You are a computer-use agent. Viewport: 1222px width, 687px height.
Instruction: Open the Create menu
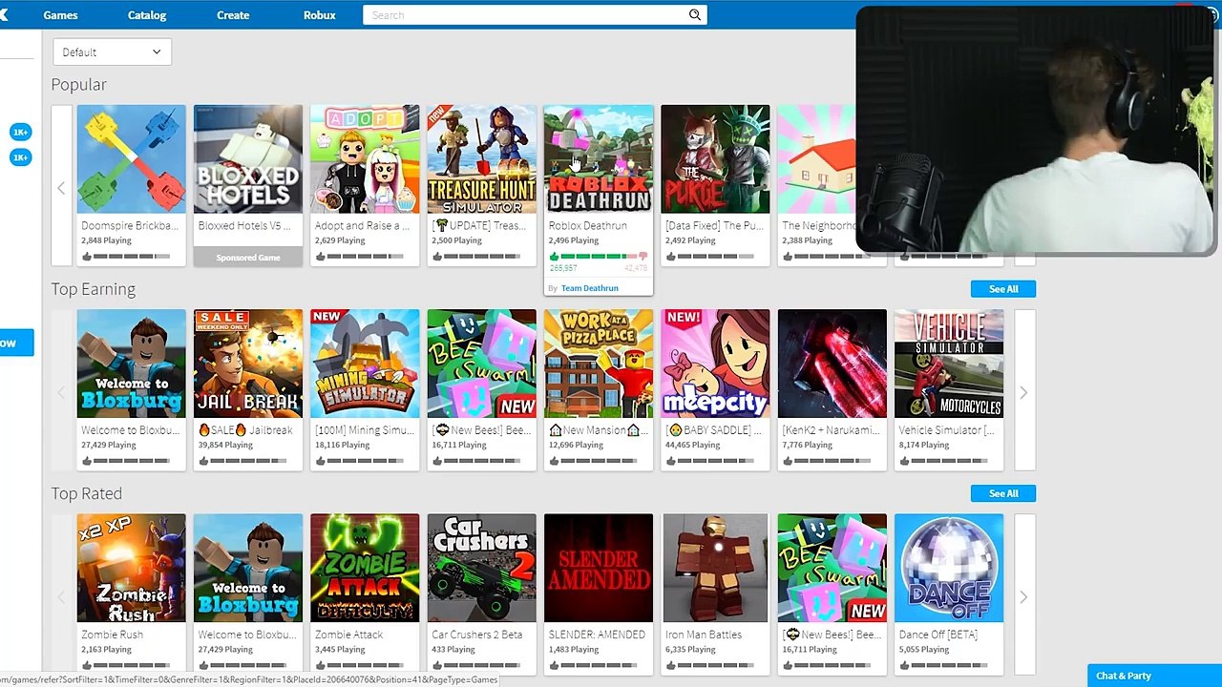[233, 15]
